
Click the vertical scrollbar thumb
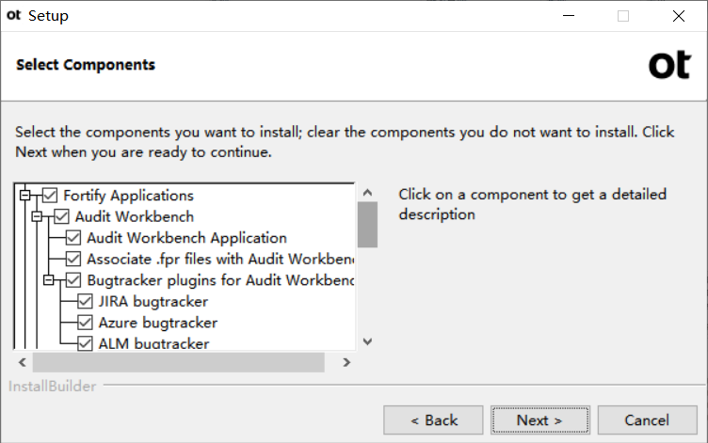click(367, 225)
